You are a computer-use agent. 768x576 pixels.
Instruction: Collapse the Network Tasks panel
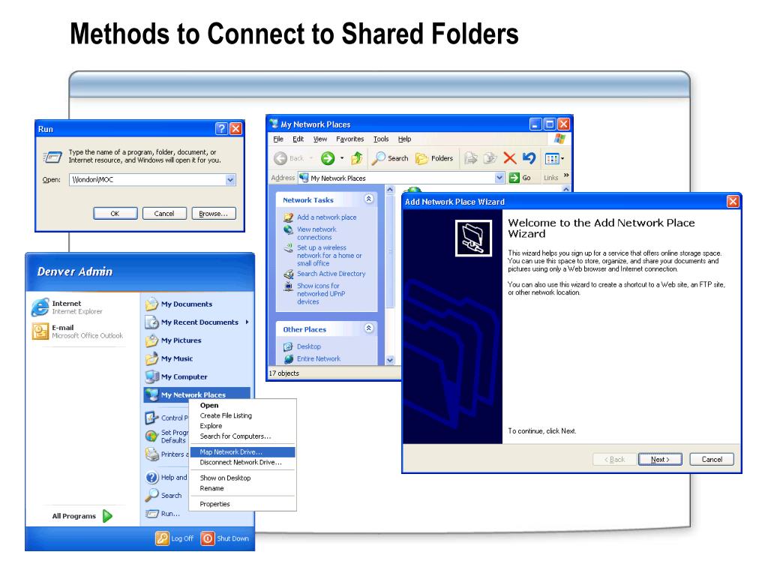click(369, 199)
